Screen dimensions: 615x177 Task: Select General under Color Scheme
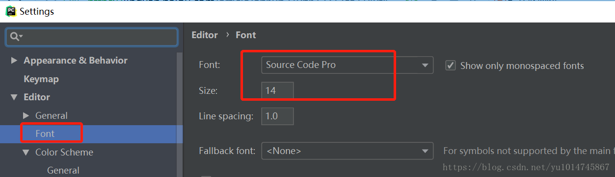pos(63,170)
